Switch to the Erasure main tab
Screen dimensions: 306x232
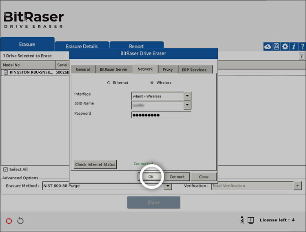click(27, 44)
